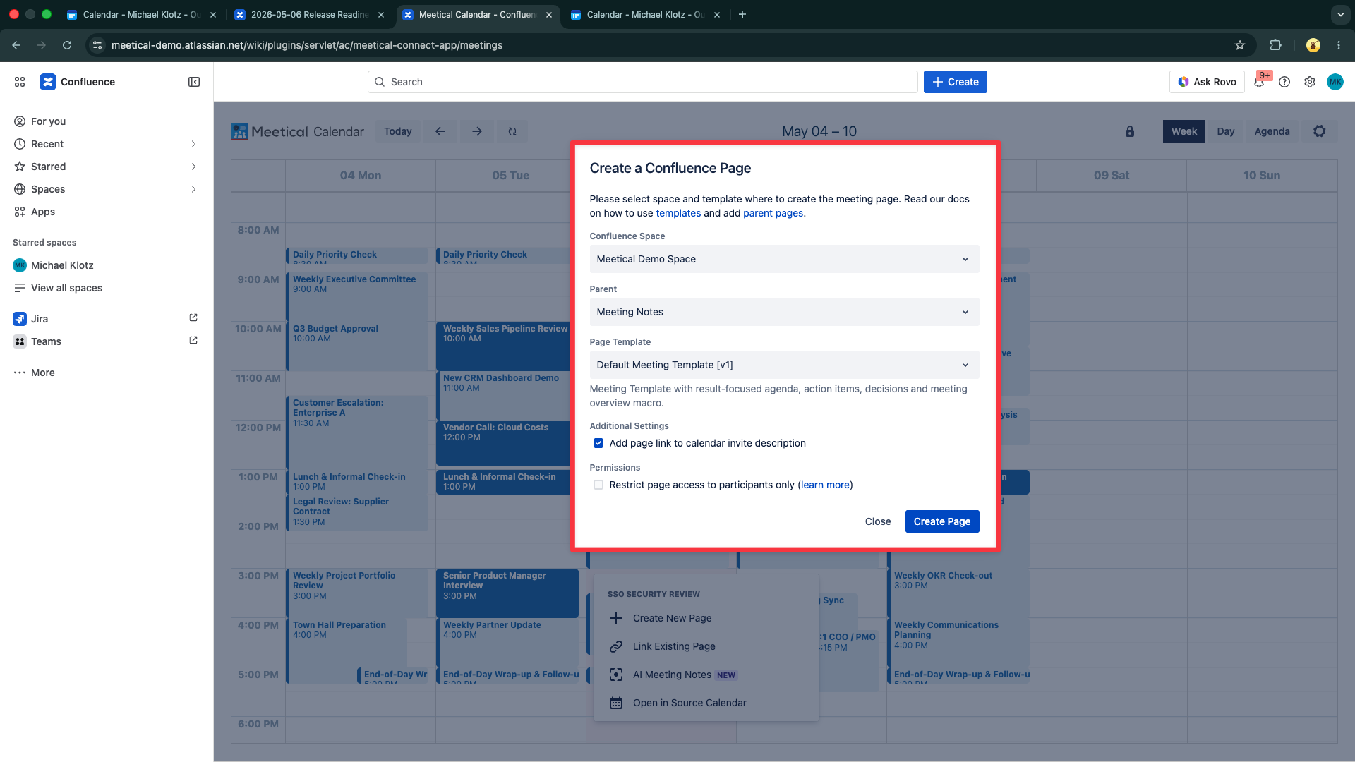
Task: Open the help question mark icon
Action: coord(1284,82)
